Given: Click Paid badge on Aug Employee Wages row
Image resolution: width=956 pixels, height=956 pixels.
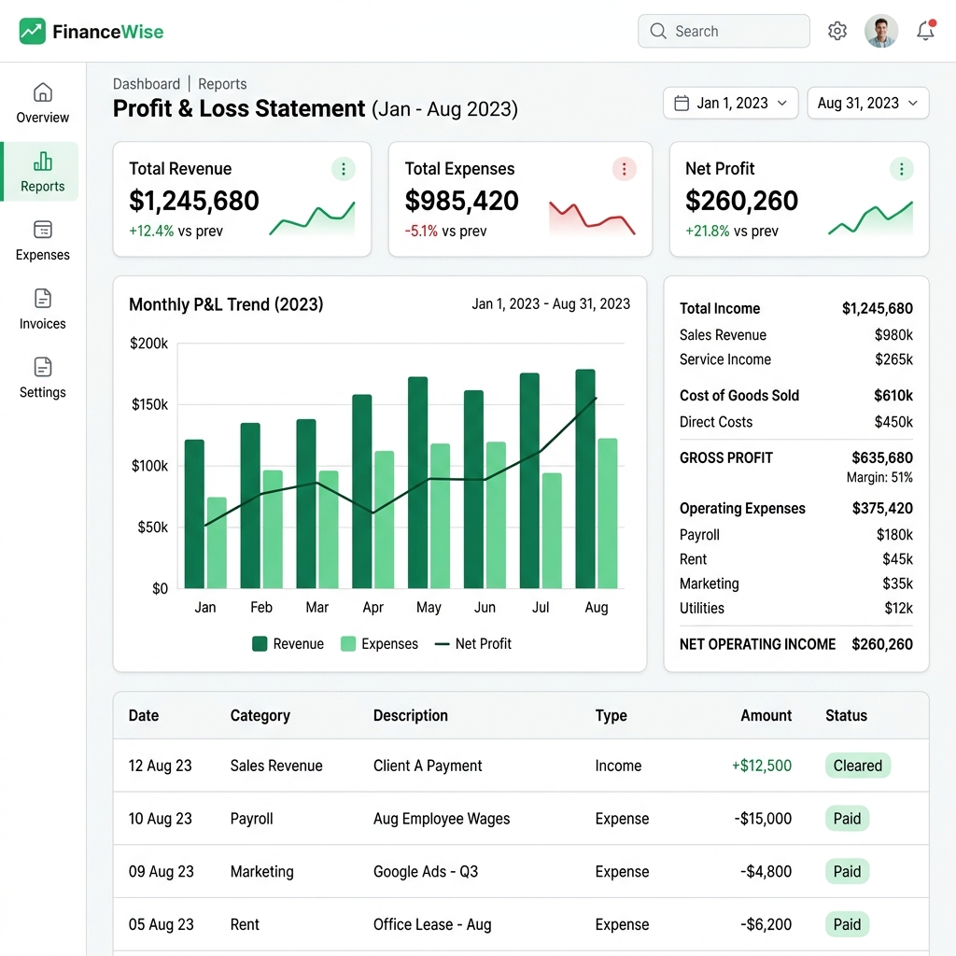Looking at the screenshot, I should pyautogui.click(x=847, y=818).
